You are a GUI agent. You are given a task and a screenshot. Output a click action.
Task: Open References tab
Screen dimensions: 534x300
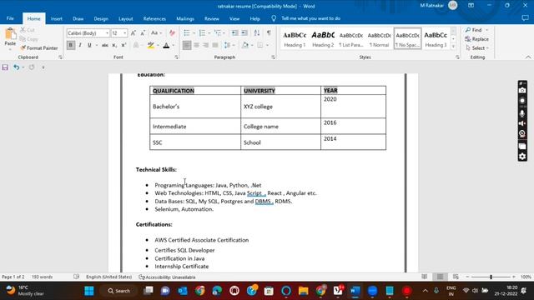154,18
